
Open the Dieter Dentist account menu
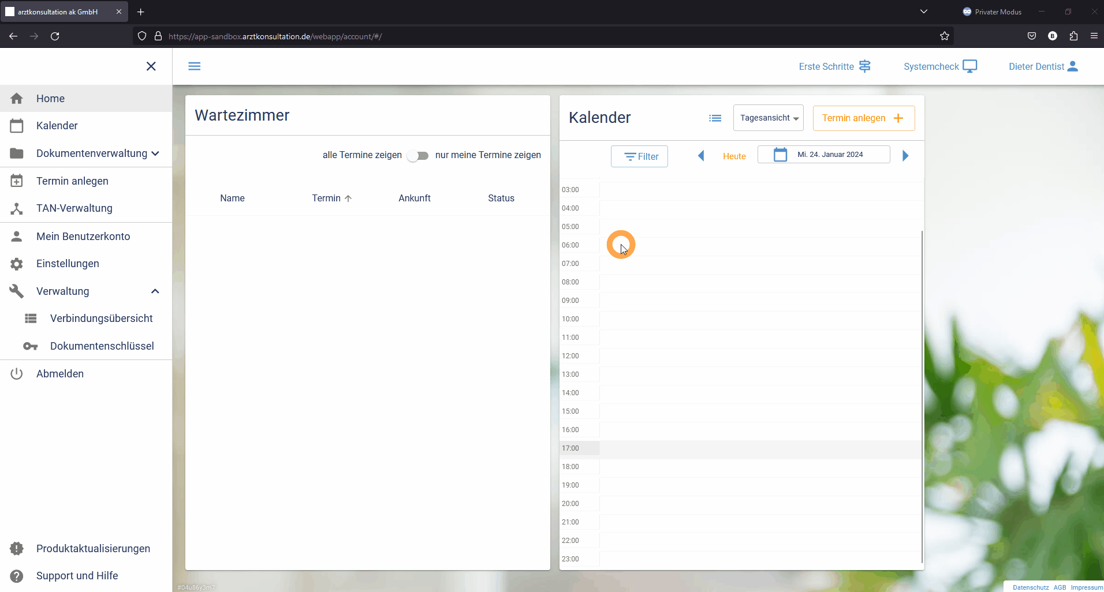[1043, 66]
